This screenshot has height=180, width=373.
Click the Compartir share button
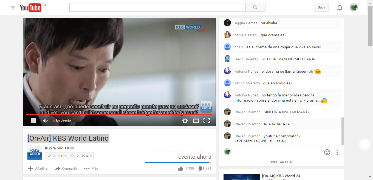click(x=66, y=169)
